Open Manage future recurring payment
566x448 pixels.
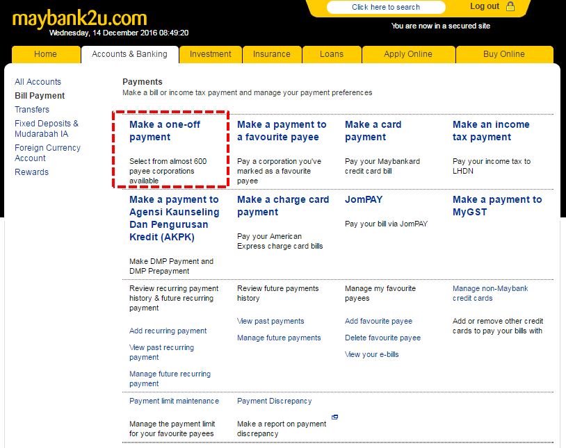click(x=170, y=379)
